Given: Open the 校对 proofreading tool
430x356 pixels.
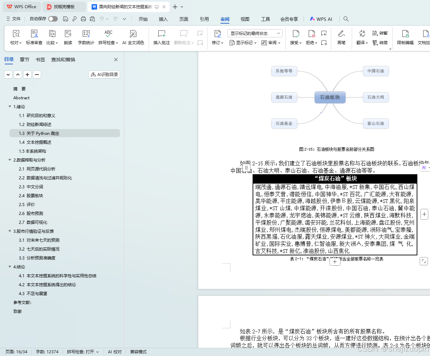Looking at the screenshot, I should tap(16, 37).
